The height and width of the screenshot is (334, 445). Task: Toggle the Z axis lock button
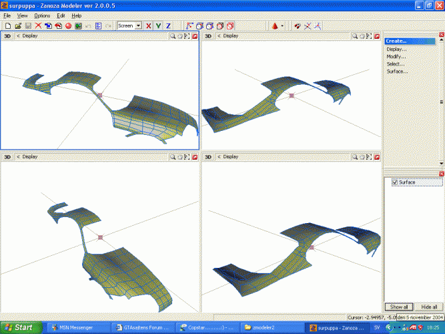pyautogui.click(x=168, y=25)
